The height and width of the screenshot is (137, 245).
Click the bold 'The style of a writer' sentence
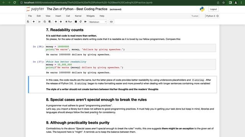pos(102,89)
